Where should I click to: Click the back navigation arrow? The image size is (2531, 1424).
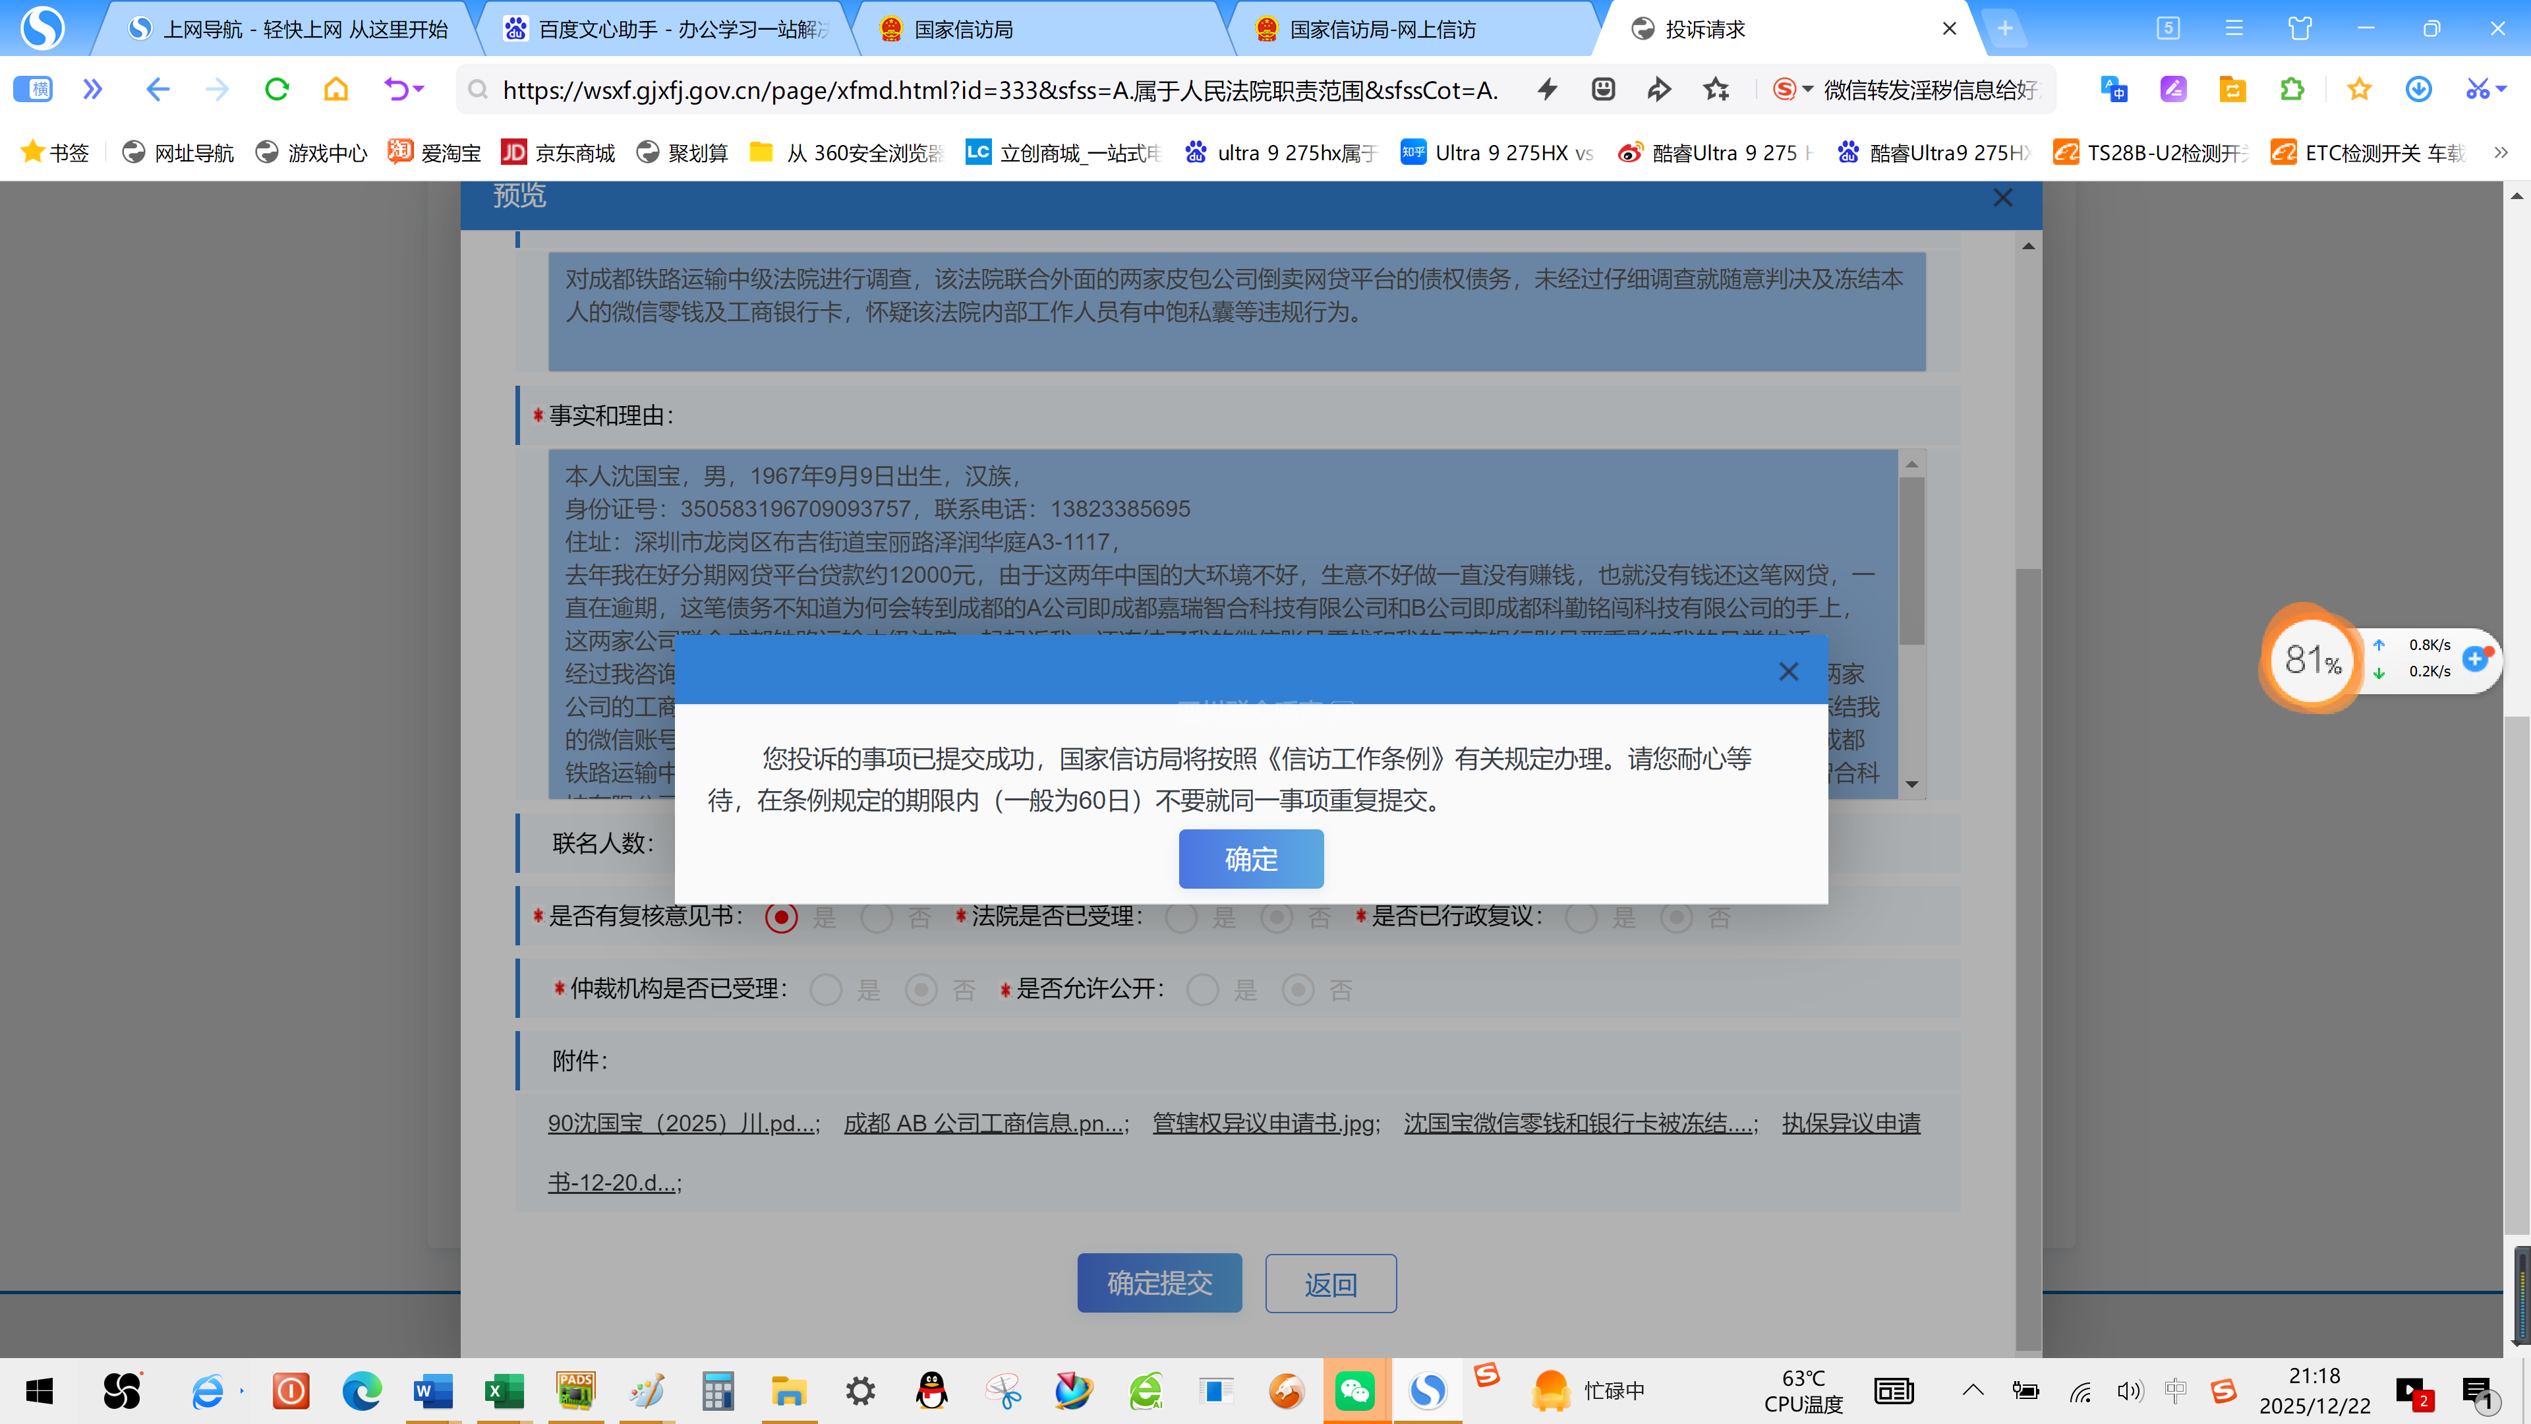158,90
